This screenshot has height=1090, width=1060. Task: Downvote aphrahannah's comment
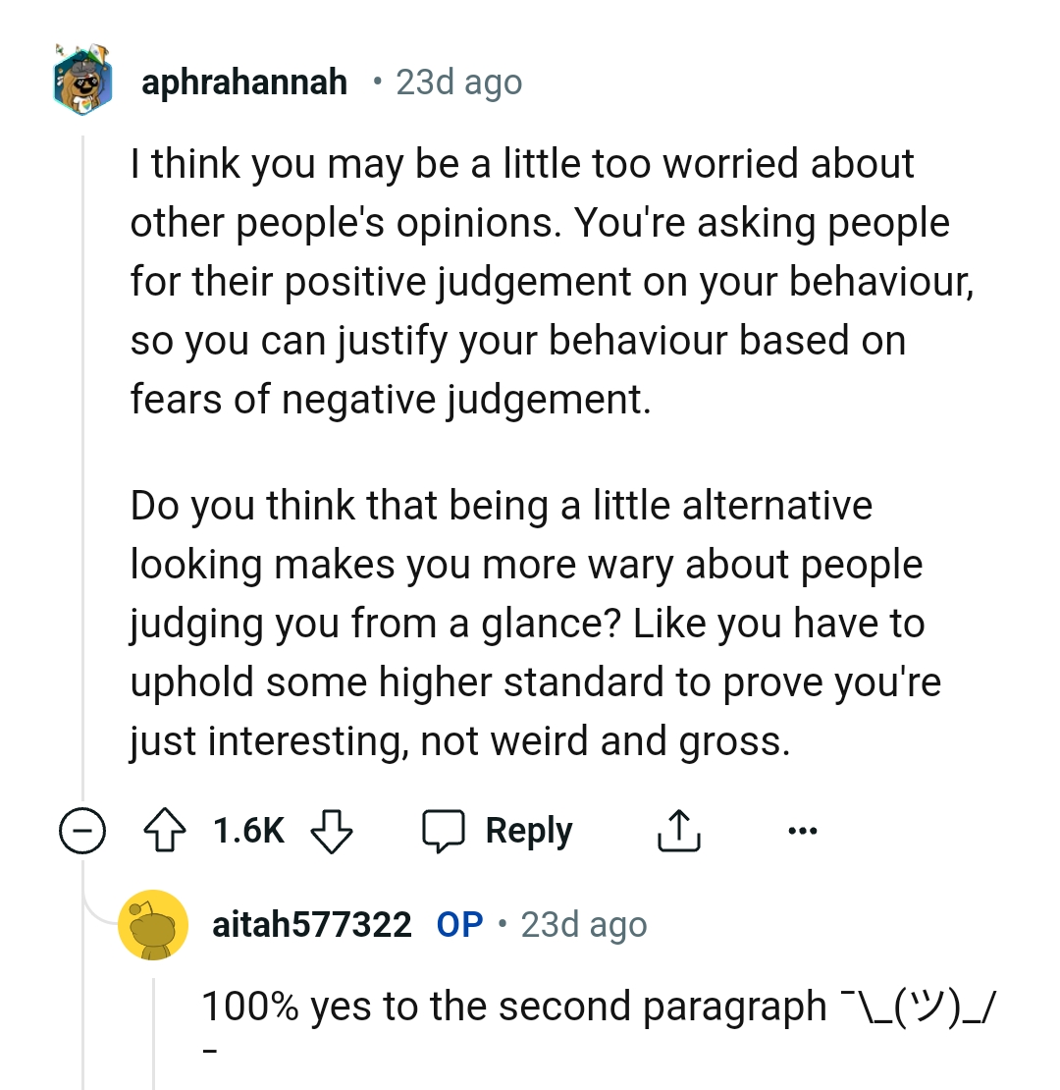click(x=333, y=830)
